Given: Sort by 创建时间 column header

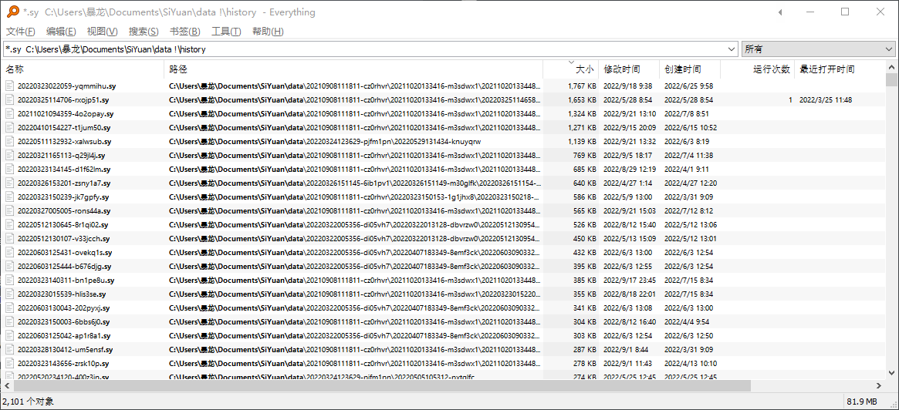Looking at the screenshot, I should click(690, 69).
